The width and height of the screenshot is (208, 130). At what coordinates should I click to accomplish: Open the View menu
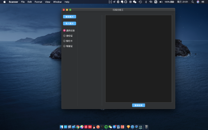[47, 2]
